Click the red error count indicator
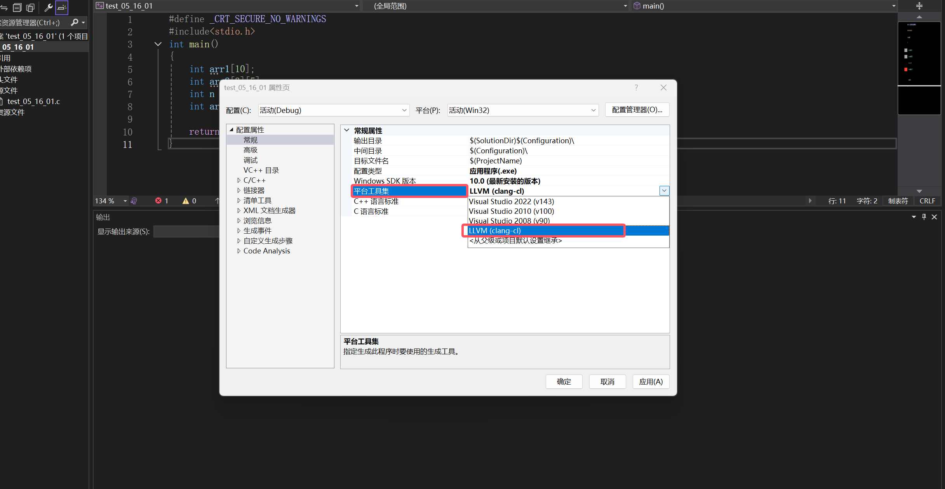945x489 pixels. click(x=162, y=201)
